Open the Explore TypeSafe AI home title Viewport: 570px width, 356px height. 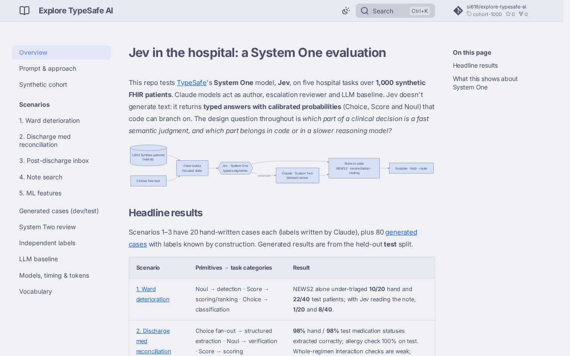click(76, 11)
